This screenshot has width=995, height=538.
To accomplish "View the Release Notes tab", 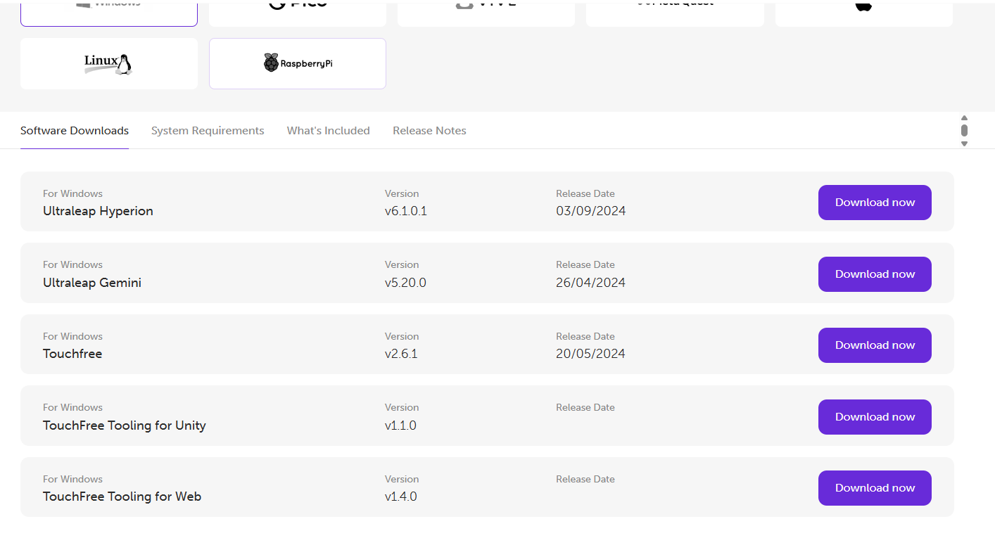I will tap(429, 131).
